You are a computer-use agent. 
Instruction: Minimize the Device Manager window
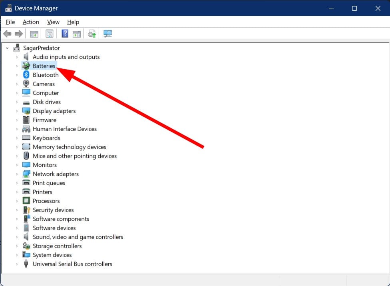[331, 8]
